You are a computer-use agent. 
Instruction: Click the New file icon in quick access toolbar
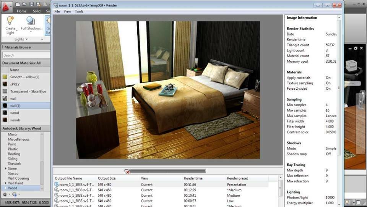tap(18, 4)
